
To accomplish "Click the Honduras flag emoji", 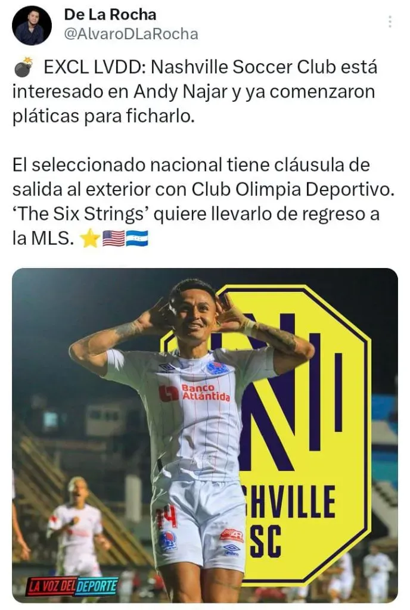I will coord(137,238).
